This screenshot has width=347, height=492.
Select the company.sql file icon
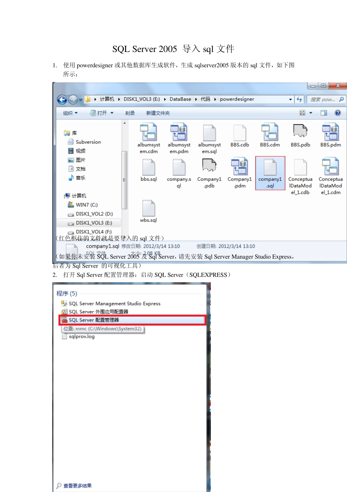179,167
